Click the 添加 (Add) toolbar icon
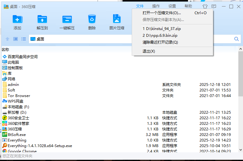 17,19
